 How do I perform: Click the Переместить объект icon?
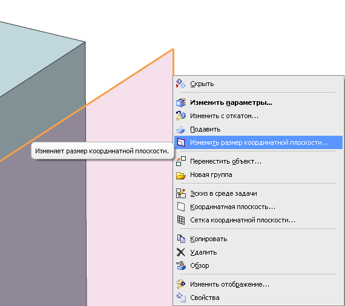180,161
